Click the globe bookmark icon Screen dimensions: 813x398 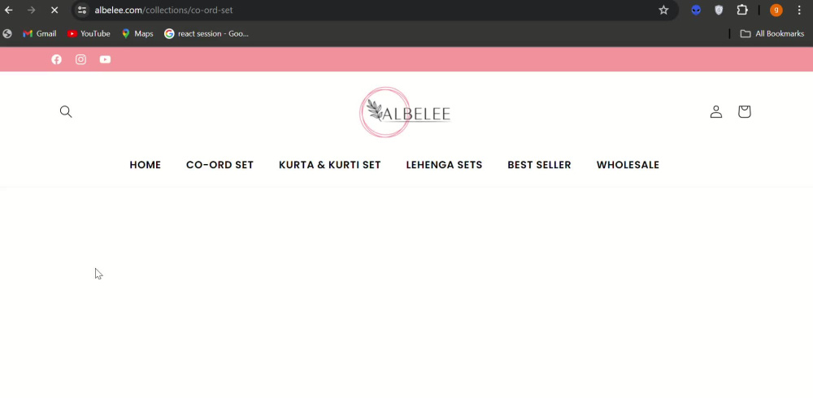[x=7, y=33]
